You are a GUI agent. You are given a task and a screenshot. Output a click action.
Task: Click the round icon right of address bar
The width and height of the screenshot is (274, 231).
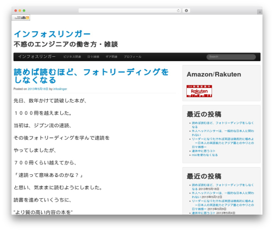(186, 10)
